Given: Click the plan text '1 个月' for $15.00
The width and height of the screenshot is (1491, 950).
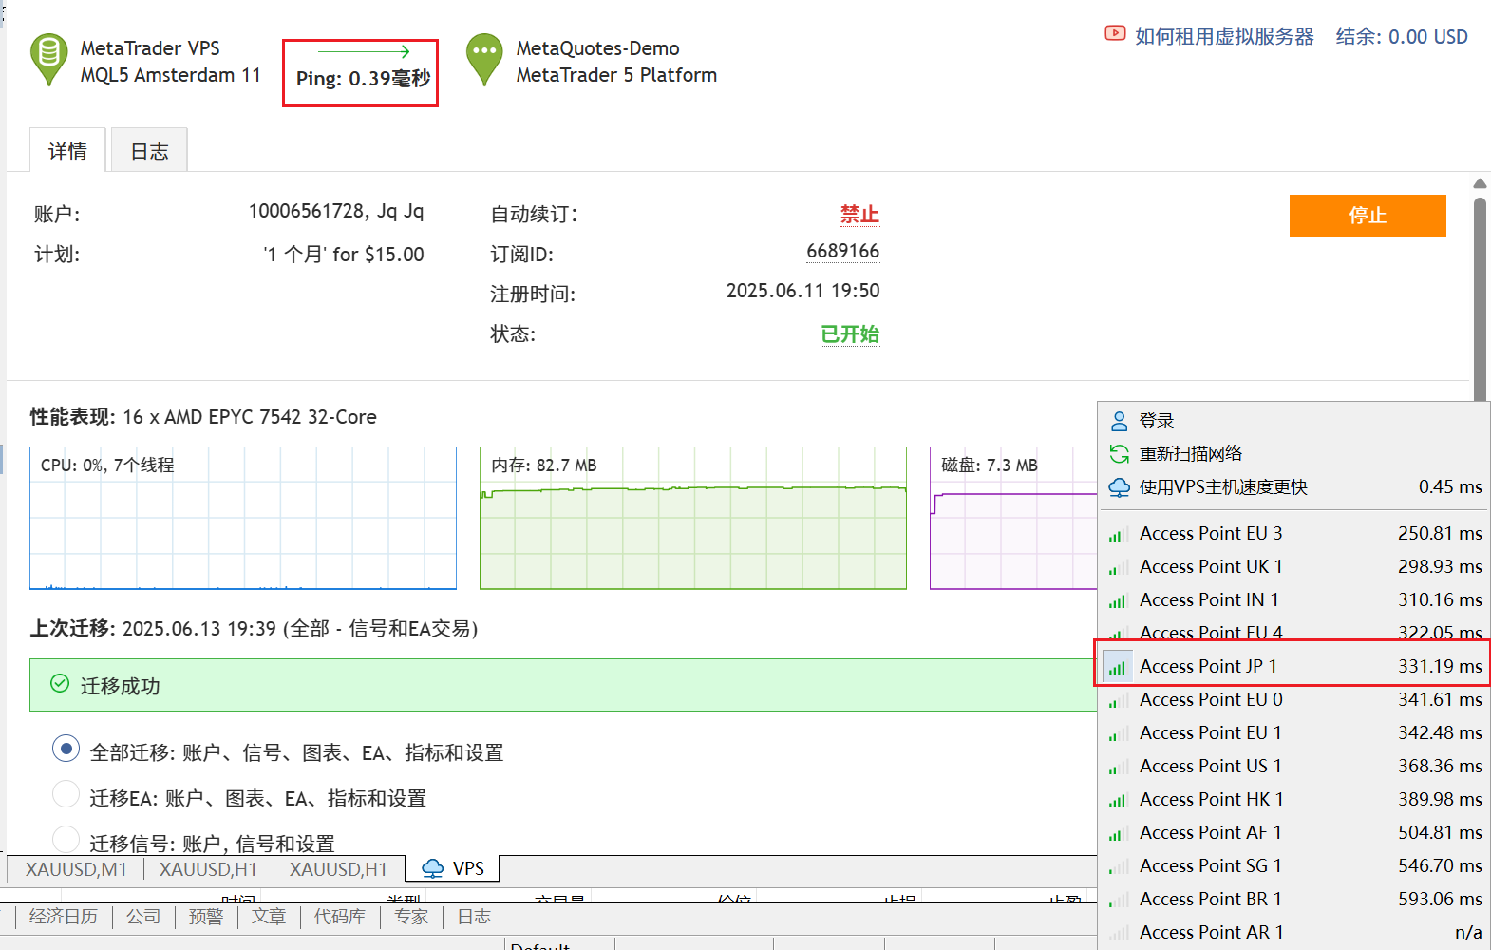Looking at the screenshot, I should click(344, 255).
